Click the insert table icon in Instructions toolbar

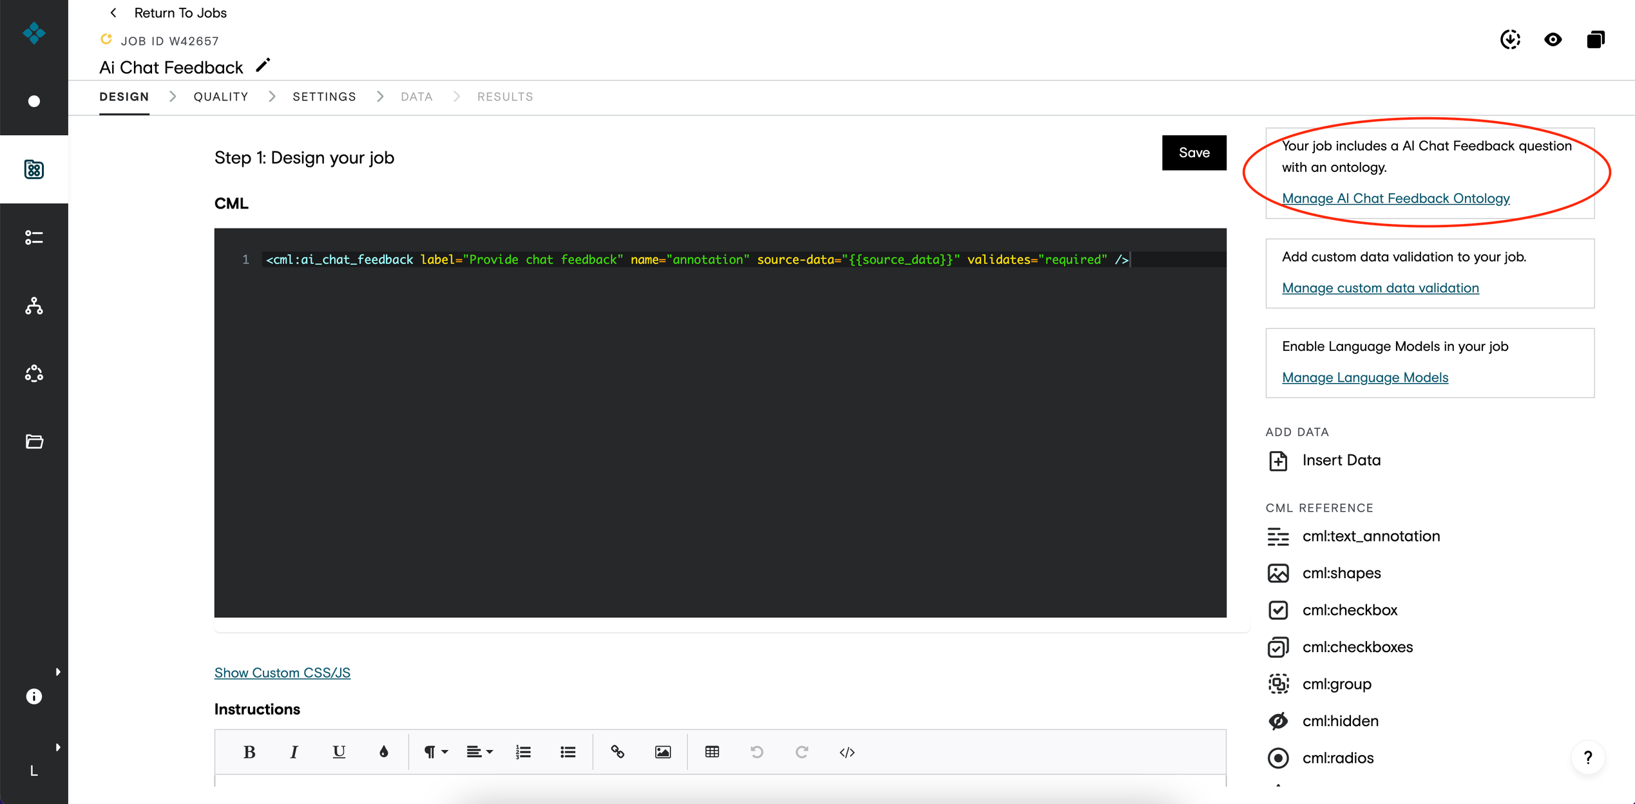pyautogui.click(x=712, y=752)
